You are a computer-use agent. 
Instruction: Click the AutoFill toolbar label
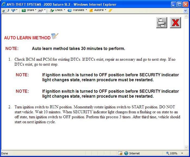point(99,10)
